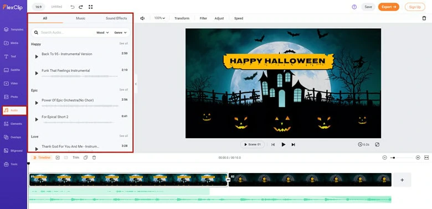Expand the Genre filter dropdown
This screenshot has width=432, height=209.
pos(120,33)
